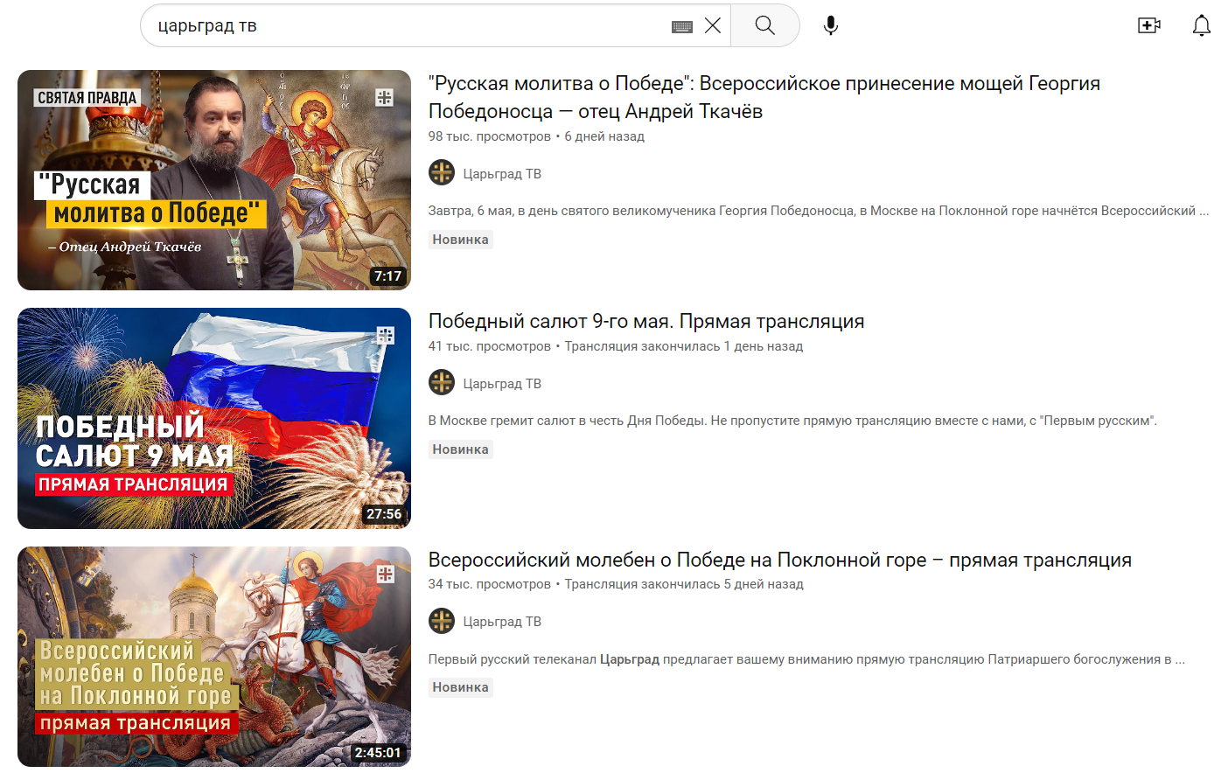Click Царьград ТВ avatar under third video
The width and height of the screenshot is (1228, 773).
click(x=442, y=621)
